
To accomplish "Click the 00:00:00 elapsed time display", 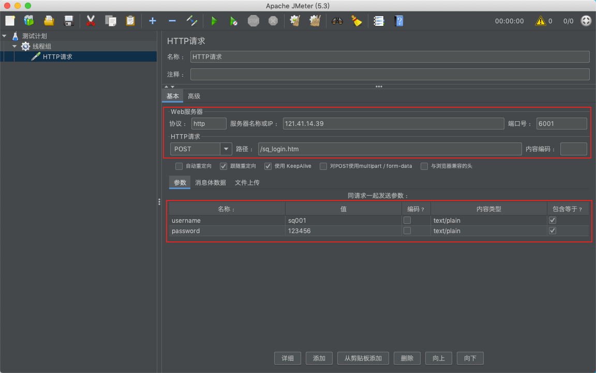I will click(509, 21).
